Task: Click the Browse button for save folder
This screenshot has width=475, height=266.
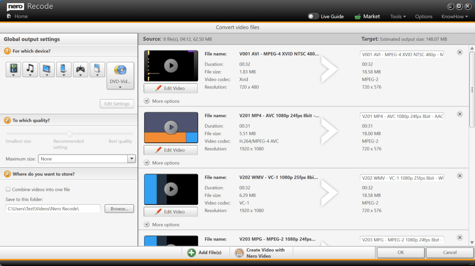Action: 119,209
